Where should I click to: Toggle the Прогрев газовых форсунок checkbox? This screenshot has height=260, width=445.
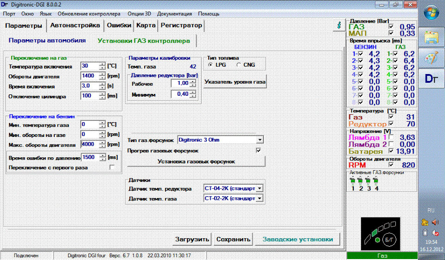coord(259,151)
